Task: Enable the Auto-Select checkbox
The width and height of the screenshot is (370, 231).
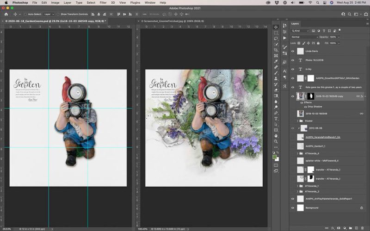Action: 25,14
